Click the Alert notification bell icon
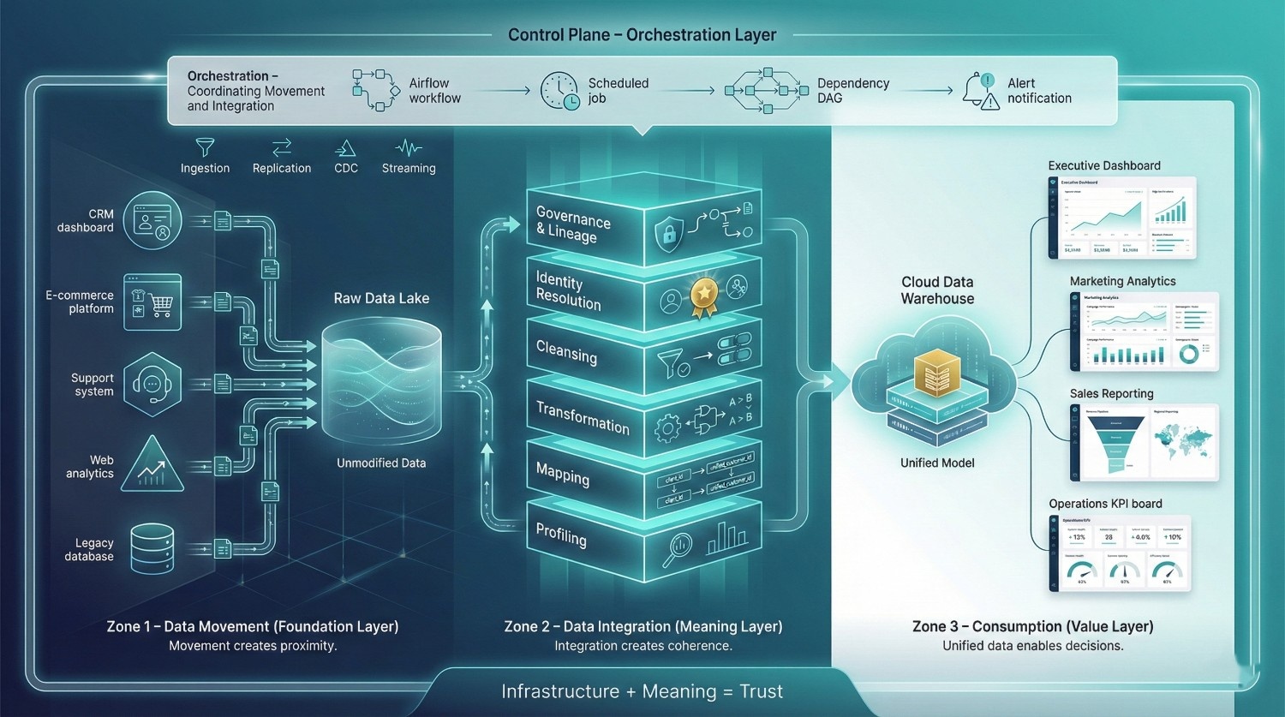 981,91
